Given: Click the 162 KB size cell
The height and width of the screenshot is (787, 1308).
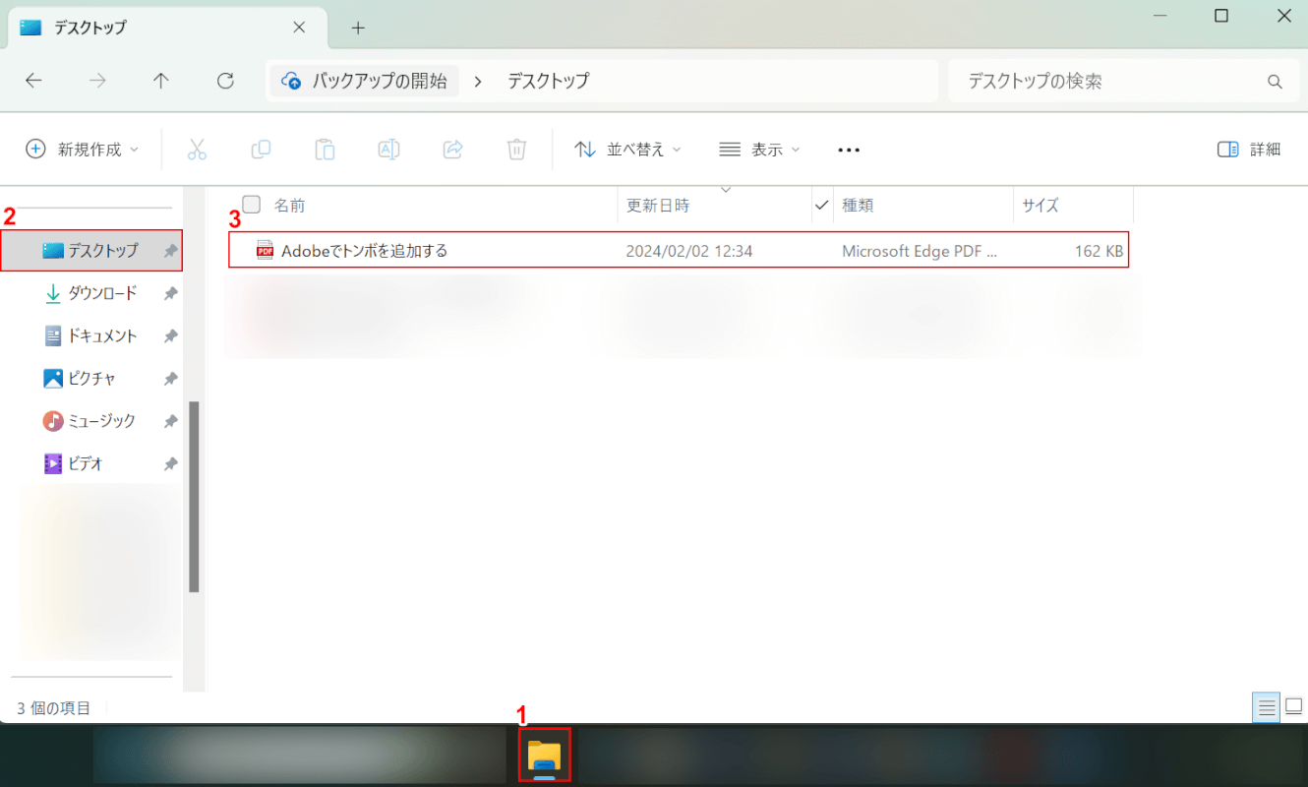Looking at the screenshot, I should click(x=1099, y=251).
